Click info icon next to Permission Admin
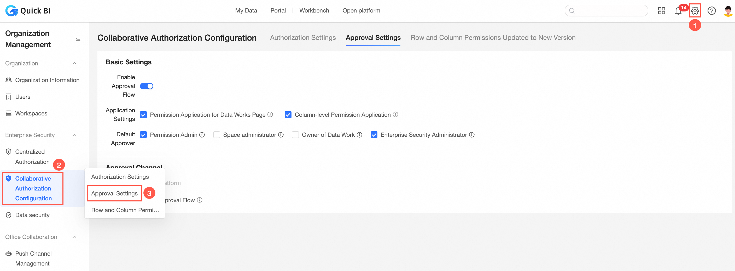735x271 pixels. (202, 135)
